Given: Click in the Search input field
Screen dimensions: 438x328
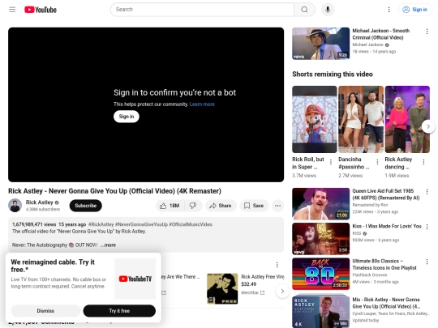Looking at the screenshot, I should (x=202, y=10).
